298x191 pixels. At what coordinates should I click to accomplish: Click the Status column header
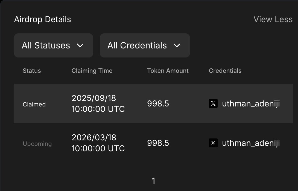coord(32,71)
